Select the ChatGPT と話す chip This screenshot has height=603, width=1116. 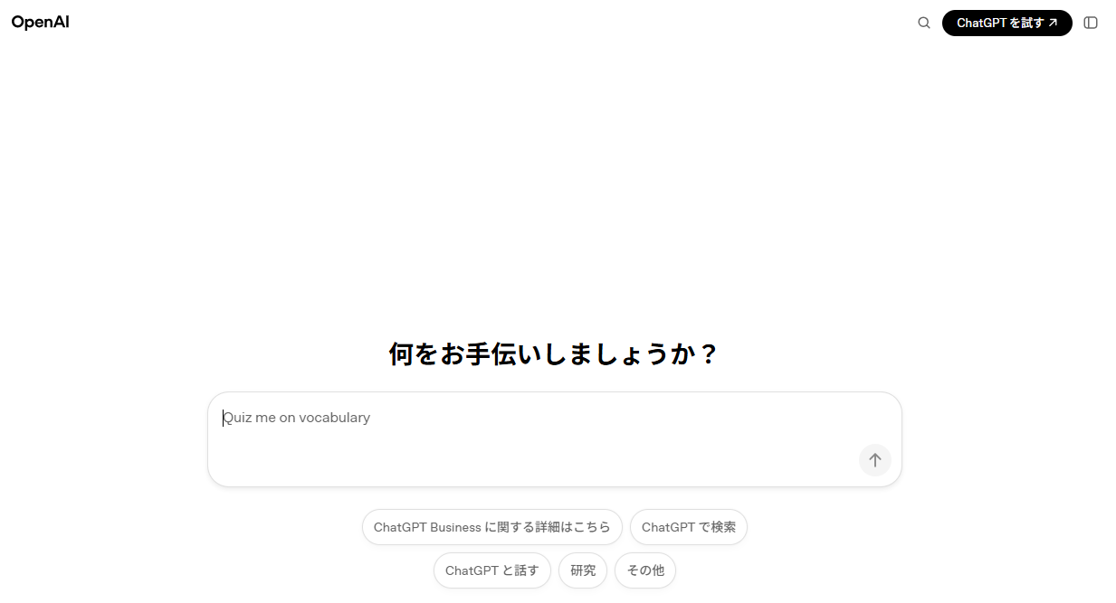coord(491,570)
